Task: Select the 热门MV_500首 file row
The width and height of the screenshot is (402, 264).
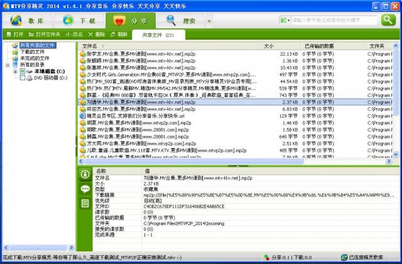Action: point(235,82)
